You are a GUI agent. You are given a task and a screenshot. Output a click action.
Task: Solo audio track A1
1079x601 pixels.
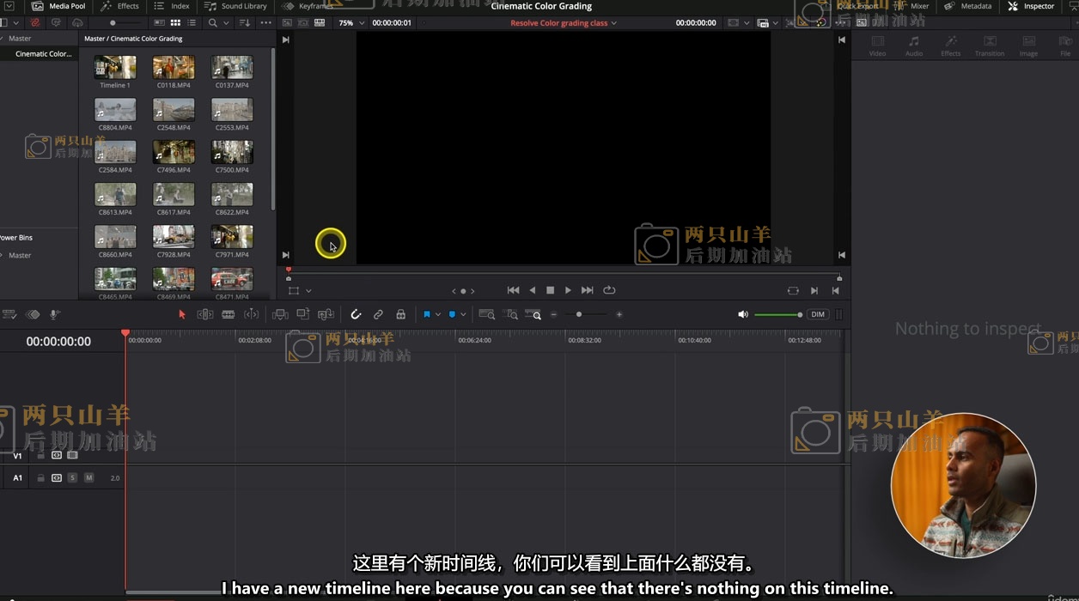pos(72,478)
